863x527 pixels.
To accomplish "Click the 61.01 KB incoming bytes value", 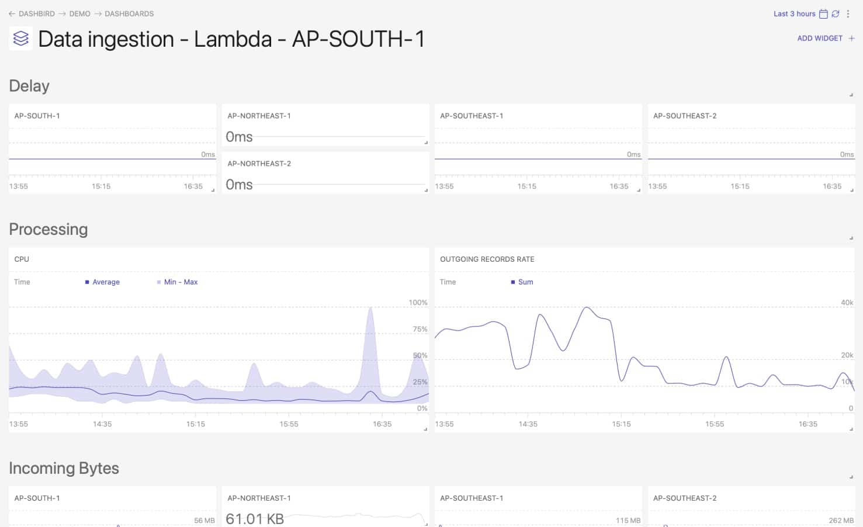I will [x=255, y=519].
